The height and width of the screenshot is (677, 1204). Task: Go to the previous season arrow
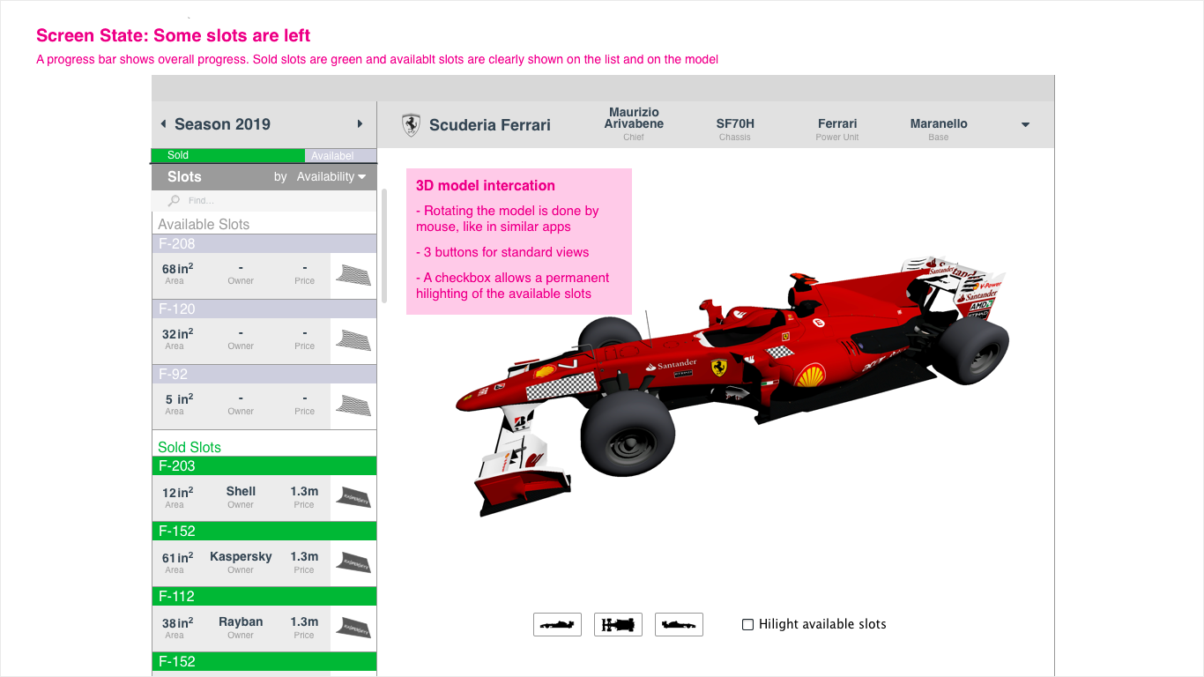(x=163, y=124)
